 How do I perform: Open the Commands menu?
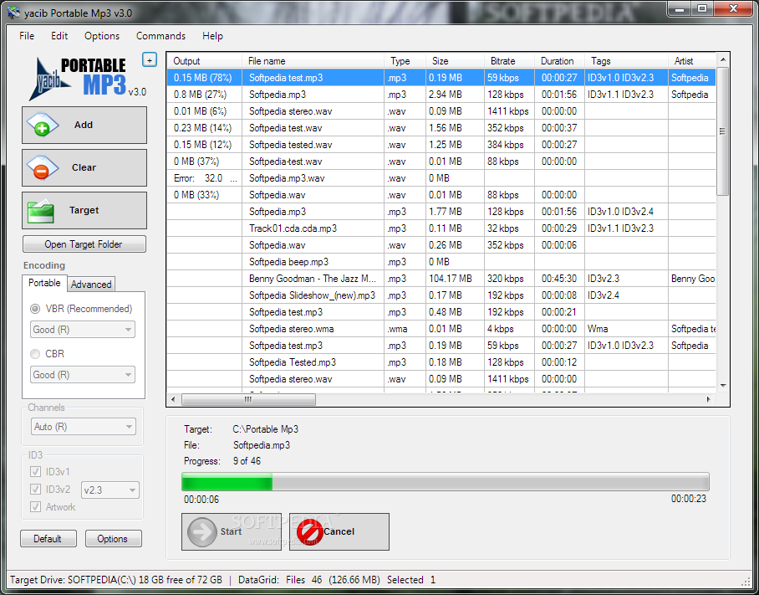[160, 36]
